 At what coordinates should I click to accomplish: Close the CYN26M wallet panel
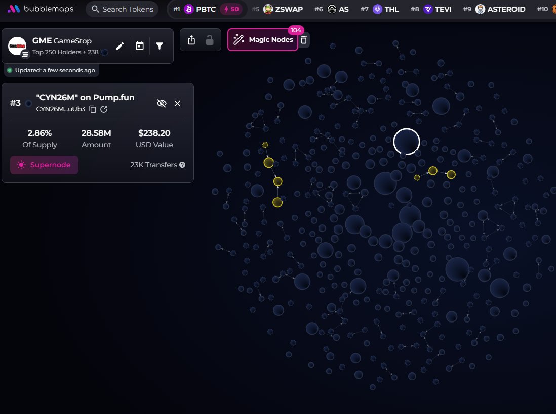point(177,103)
